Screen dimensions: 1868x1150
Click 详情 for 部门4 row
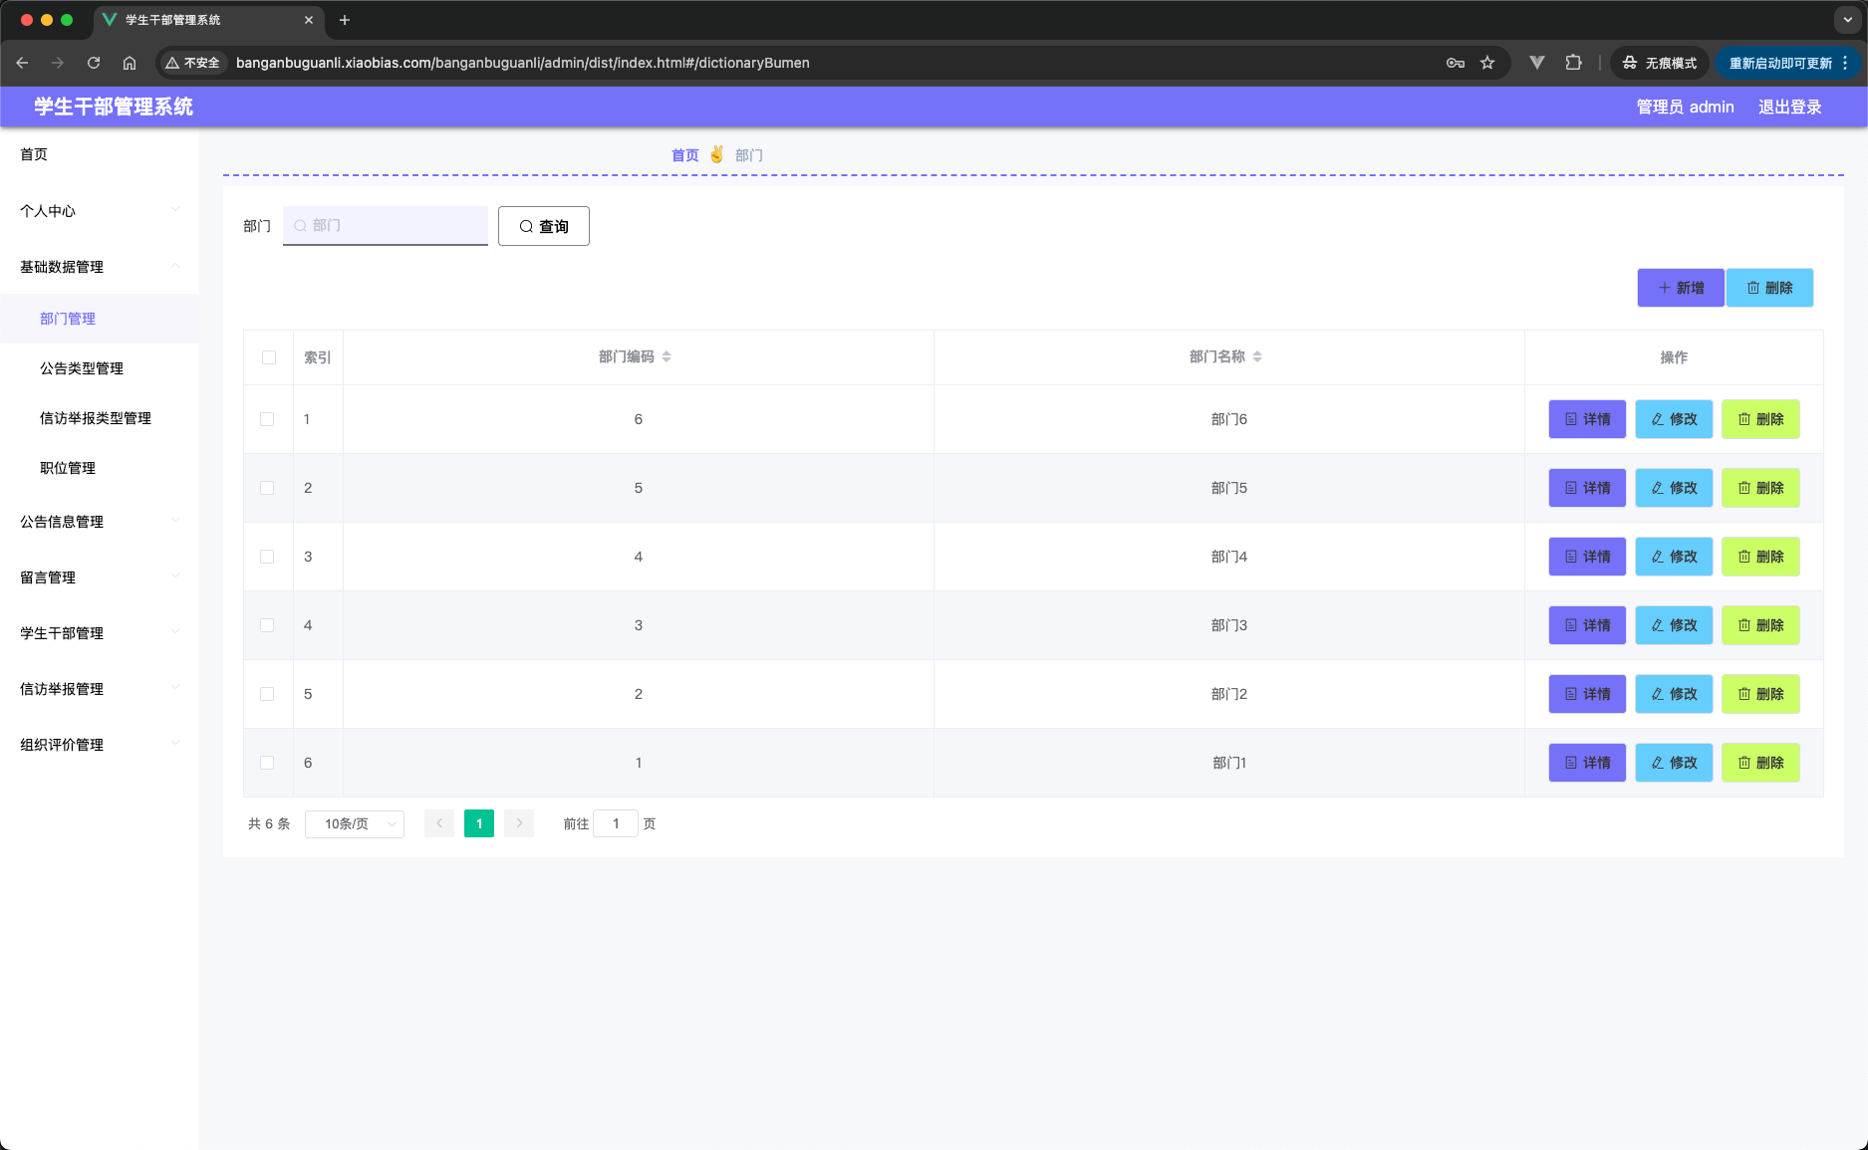coord(1587,557)
